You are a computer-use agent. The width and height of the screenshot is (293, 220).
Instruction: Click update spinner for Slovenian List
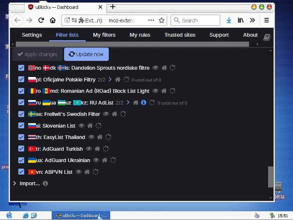98,125
